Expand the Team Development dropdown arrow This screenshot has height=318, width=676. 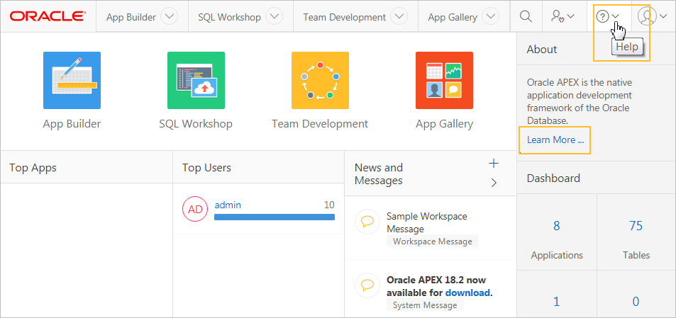point(399,17)
